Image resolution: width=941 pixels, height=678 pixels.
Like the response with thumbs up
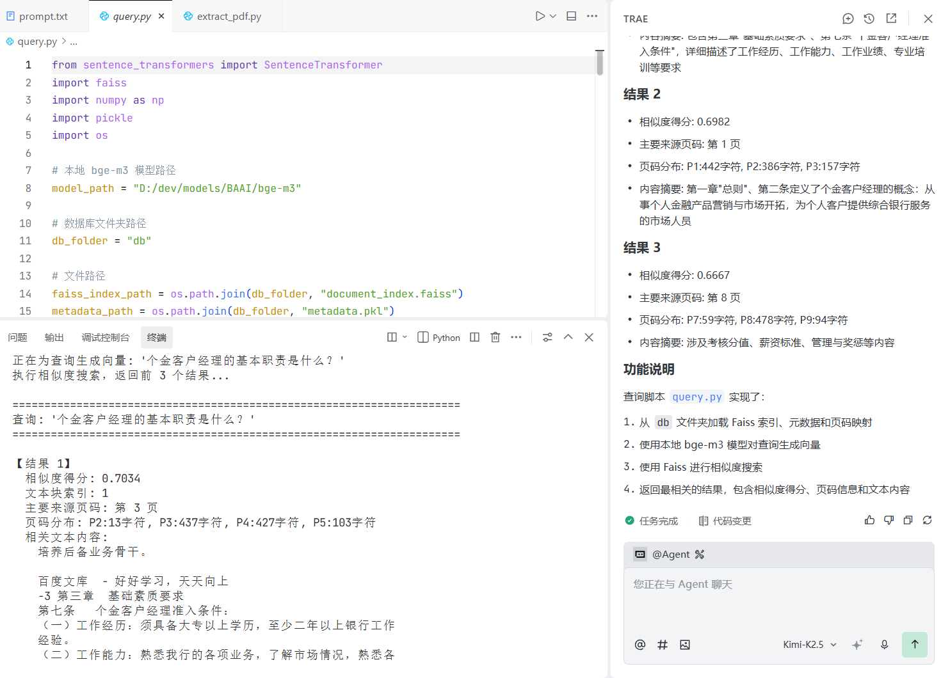click(x=869, y=520)
